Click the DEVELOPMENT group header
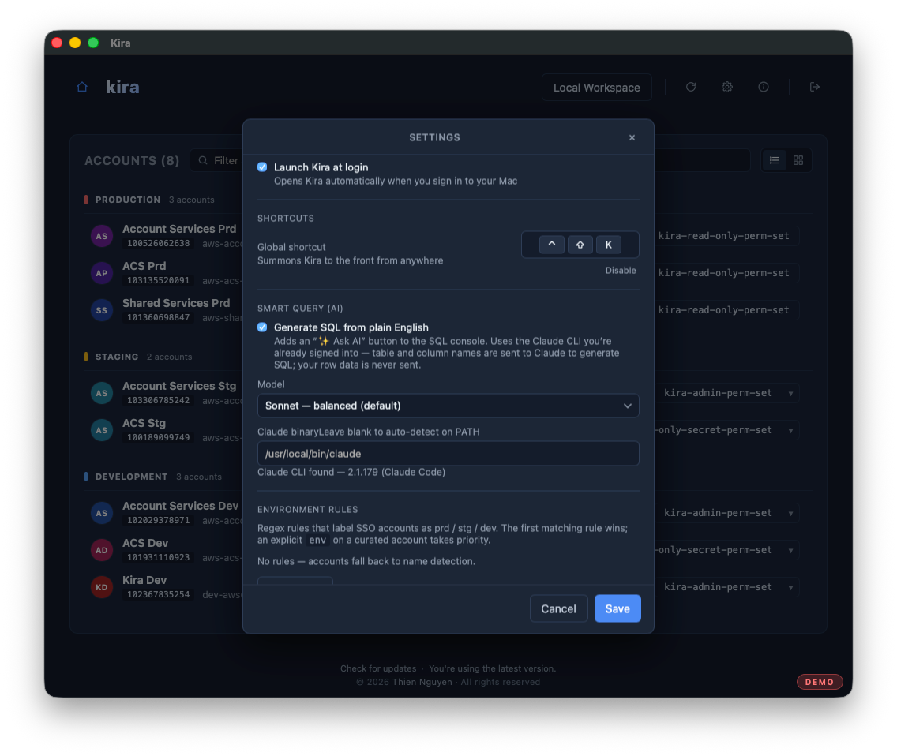Image resolution: width=897 pixels, height=756 pixels. pos(132,477)
